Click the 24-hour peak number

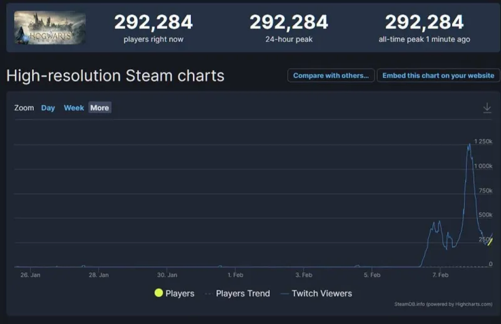click(289, 23)
